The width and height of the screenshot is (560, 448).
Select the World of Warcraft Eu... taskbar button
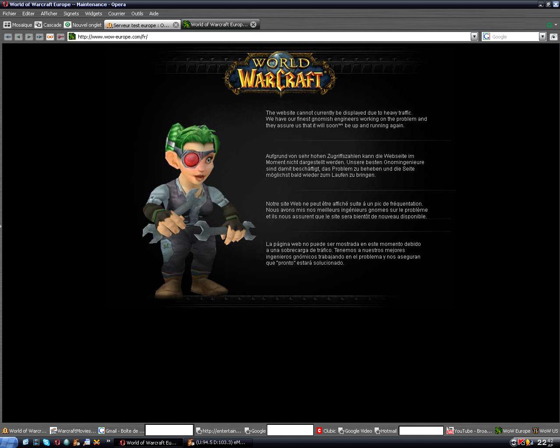(147, 443)
